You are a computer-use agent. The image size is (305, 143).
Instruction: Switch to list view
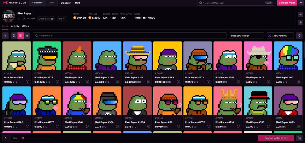[27, 36]
